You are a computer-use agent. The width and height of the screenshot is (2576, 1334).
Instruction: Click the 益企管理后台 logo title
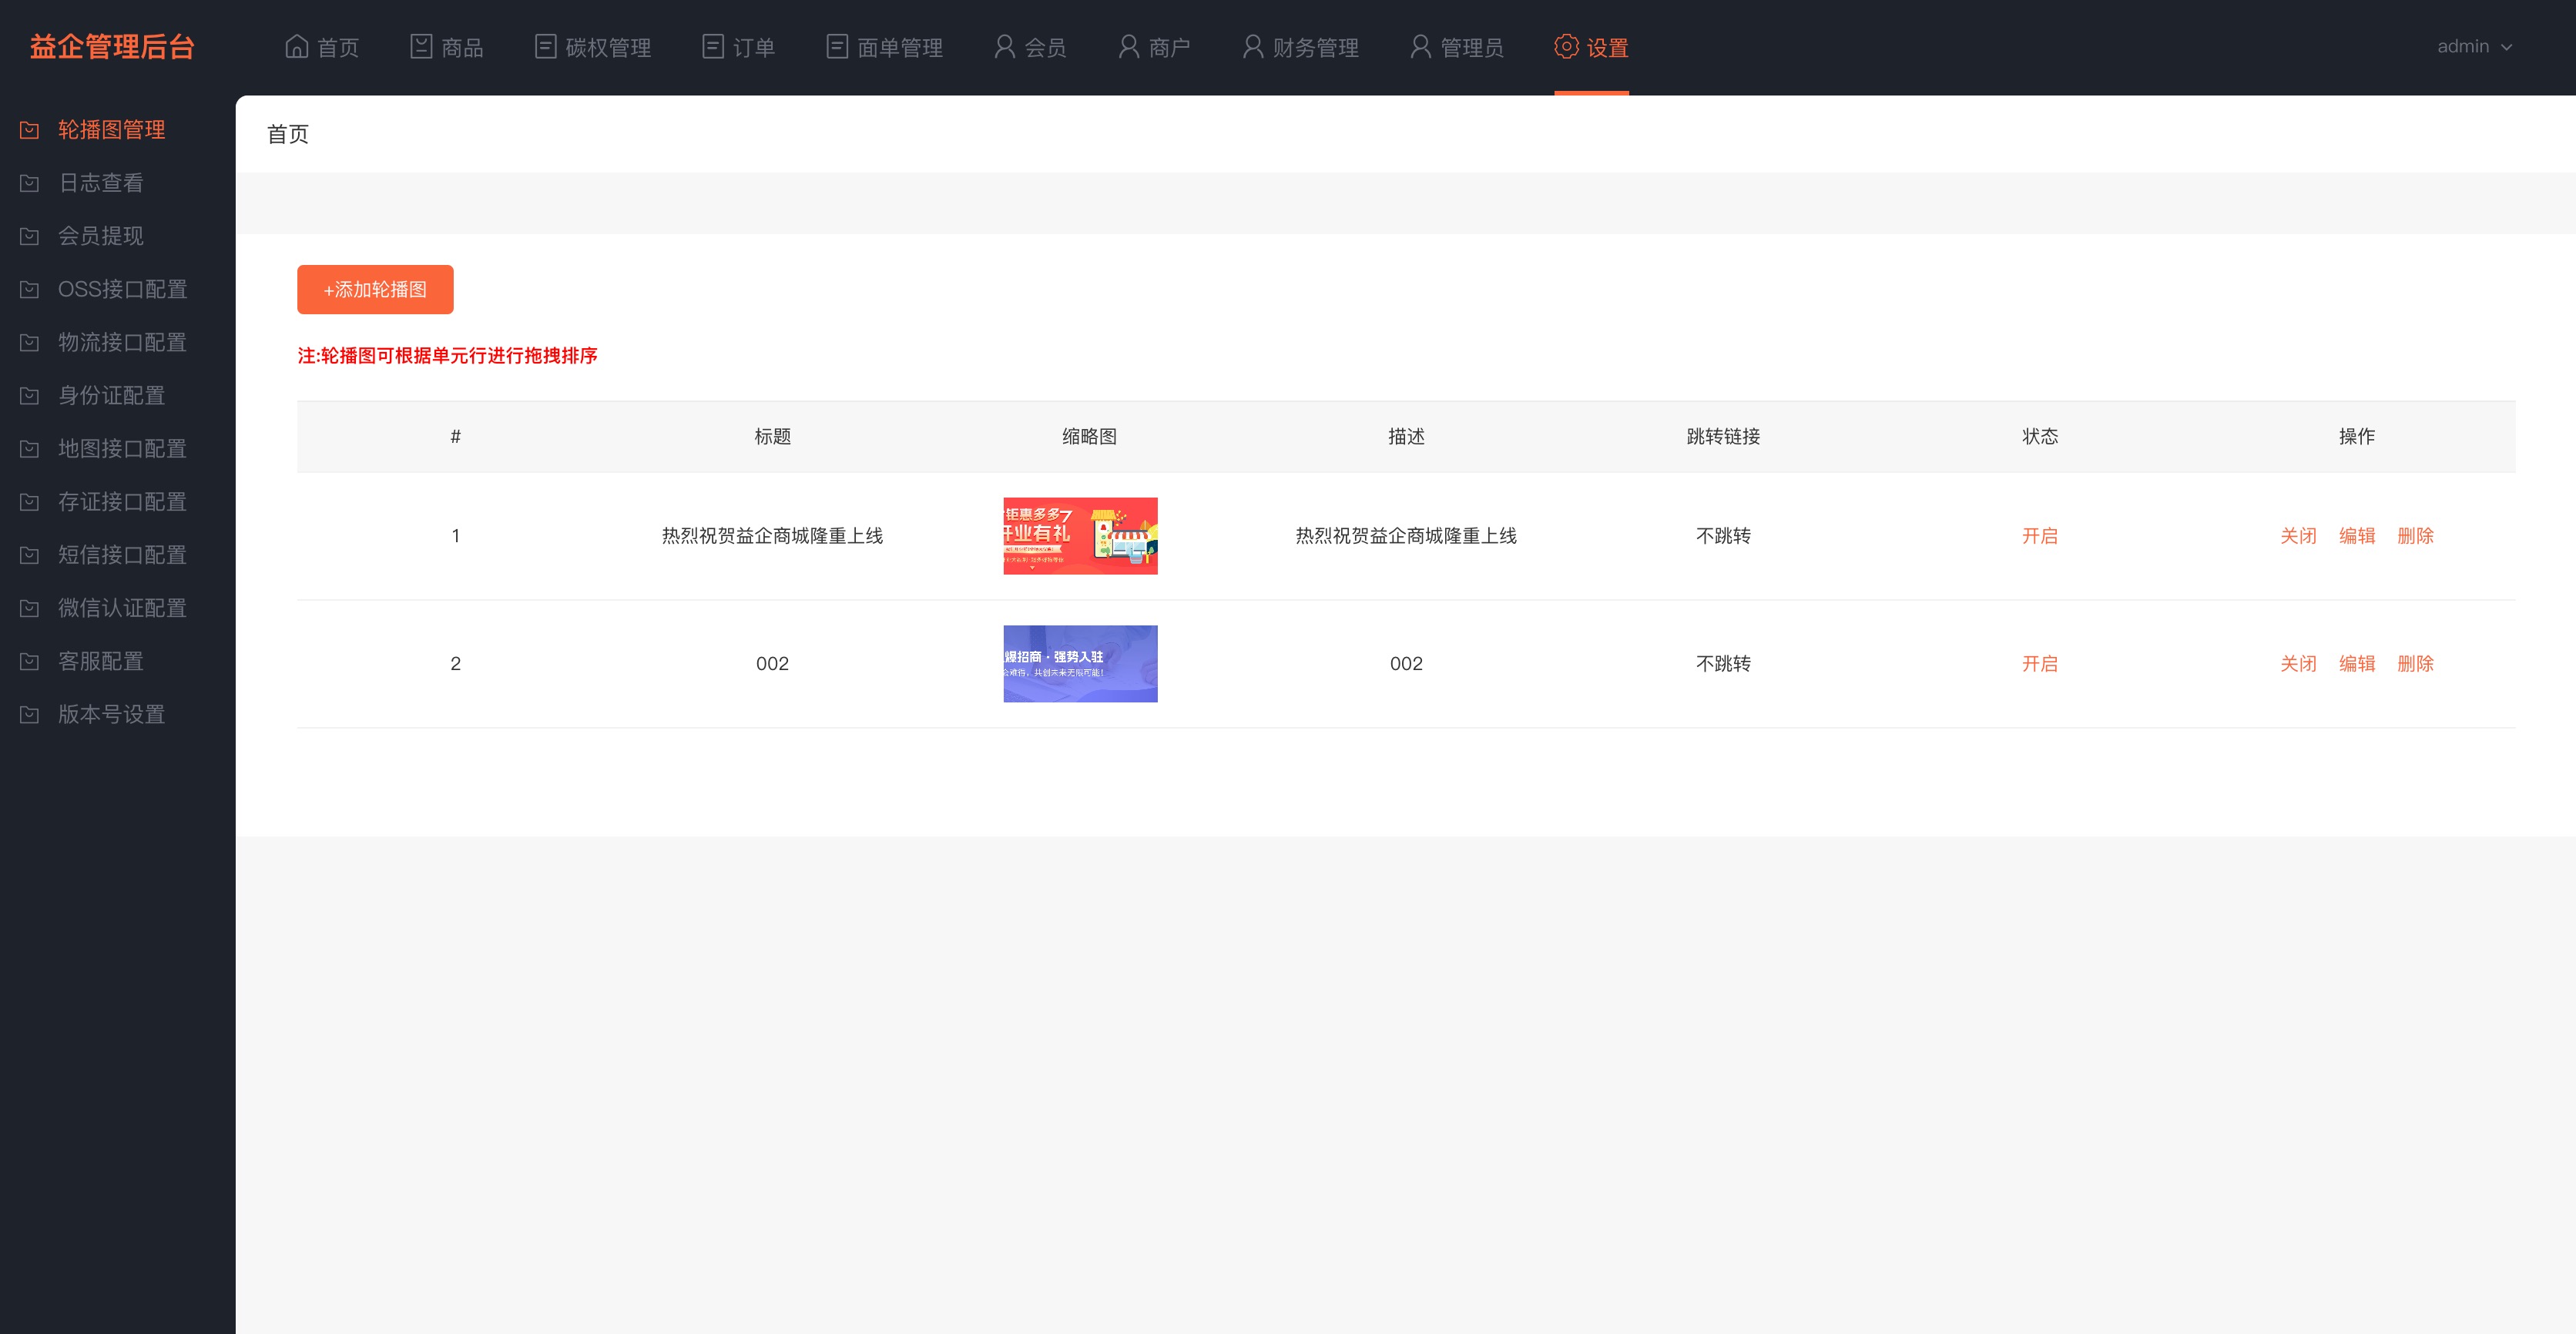[112, 47]
